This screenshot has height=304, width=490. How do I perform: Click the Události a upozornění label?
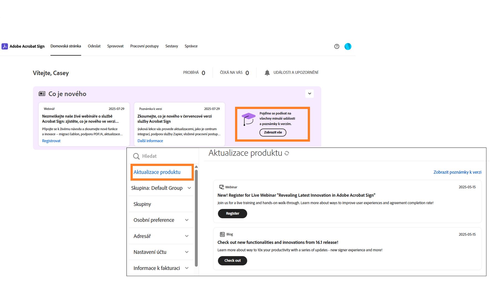pyautogui.click(x=296, y=72)
